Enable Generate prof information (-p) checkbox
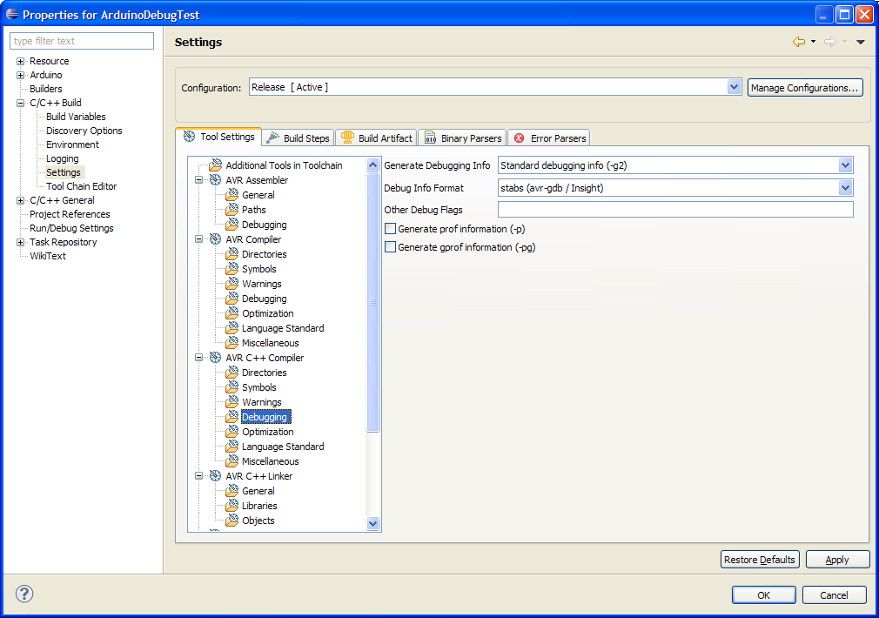879x618 pixels. (390, 229)
